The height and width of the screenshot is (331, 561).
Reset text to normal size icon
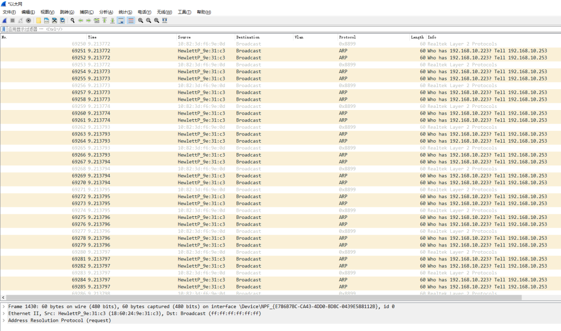(157, 21)
